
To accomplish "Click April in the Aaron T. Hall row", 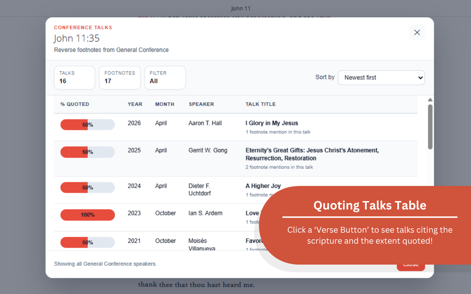I will [x=161, y=123].
